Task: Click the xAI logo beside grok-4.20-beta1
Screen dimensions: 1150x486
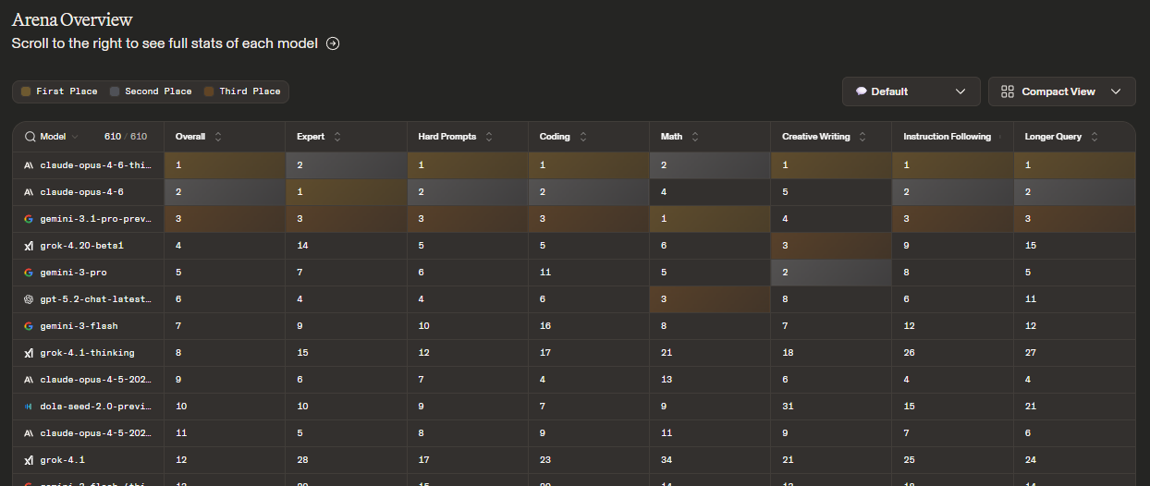Action: 29,246
